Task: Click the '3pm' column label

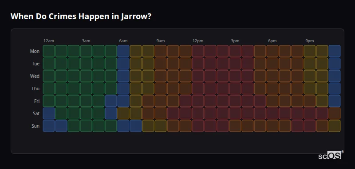Action: (x=235, y=41)
